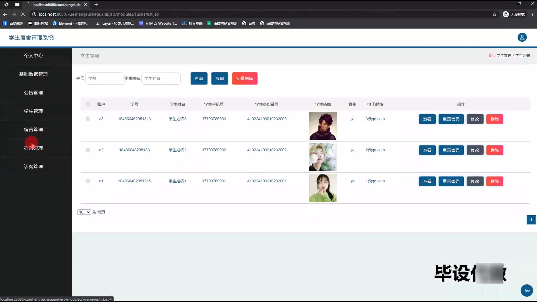Viewport: 537px width, 302px height.
Task: Click the user avatar icon in header
Action: 522,37
